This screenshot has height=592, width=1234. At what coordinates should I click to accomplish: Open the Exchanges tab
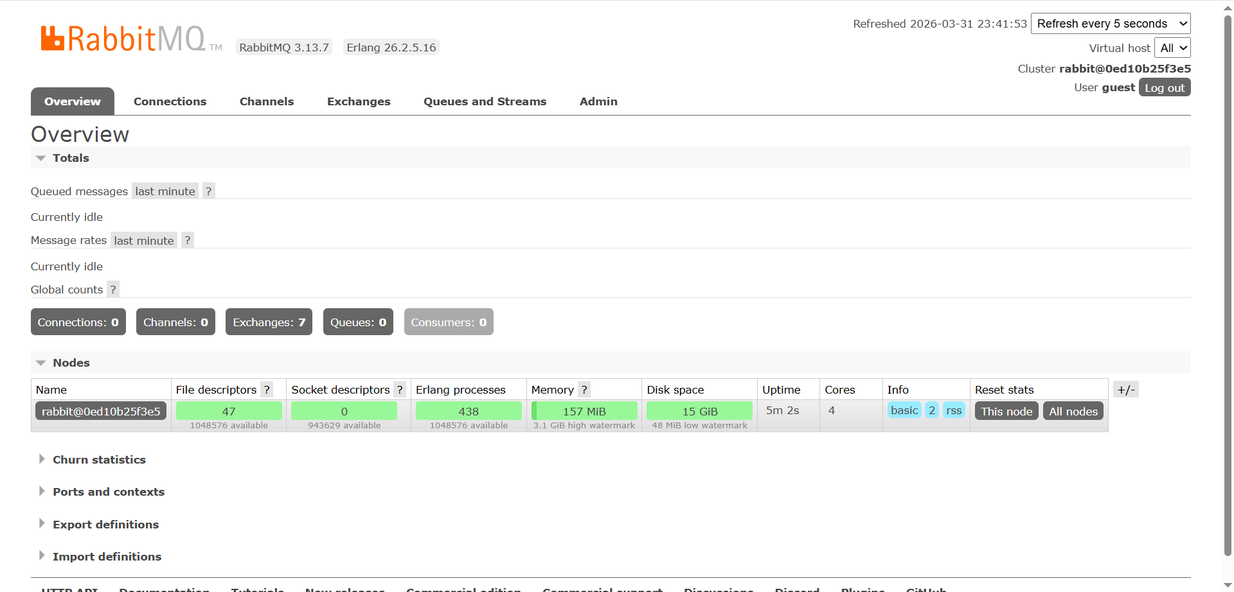click(x=359, y=101)
